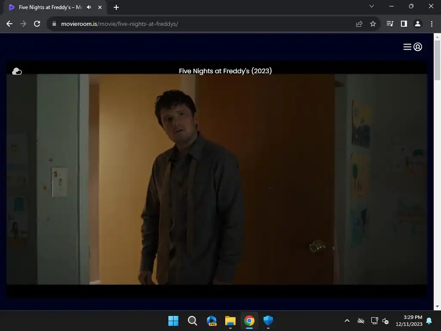Open Windows Security shield in the taskbar

point(268,321)
